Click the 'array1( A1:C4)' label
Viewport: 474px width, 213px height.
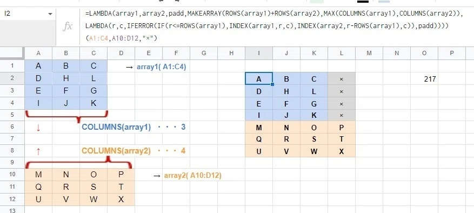(162, 67)
